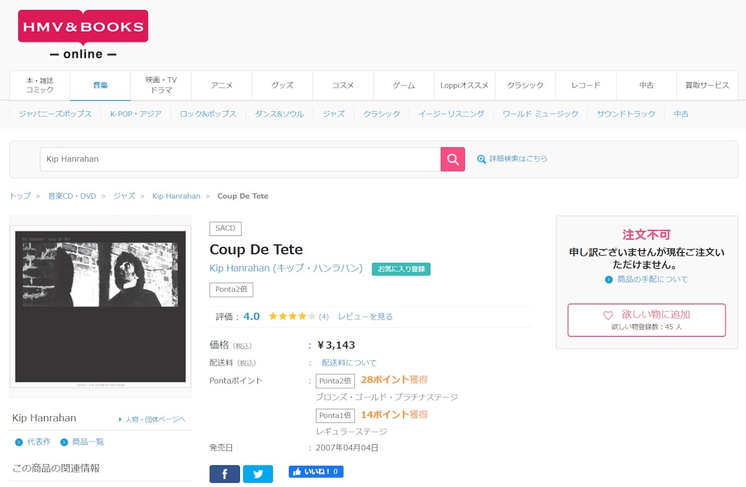Toggle お気に入り登録 for Kip Hanrahan

pyautogui.click(x=401, y=268)
